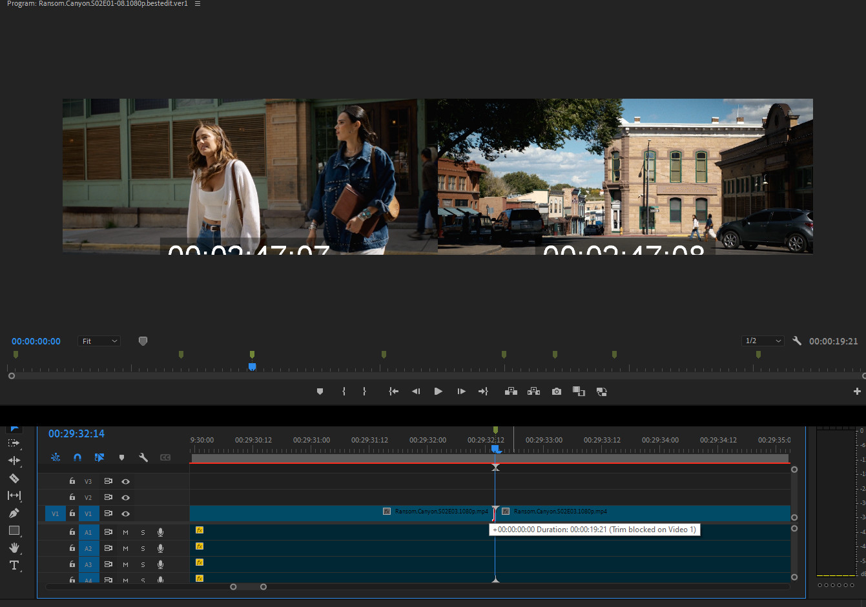Click the Extract button
The width and height of the screenshot is (866, 607).
pos(533,392)
